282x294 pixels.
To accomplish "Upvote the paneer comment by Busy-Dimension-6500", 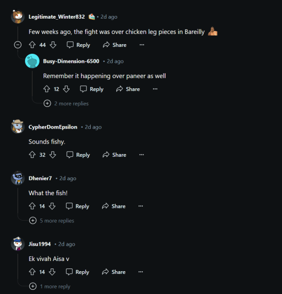I will [46, 89].
